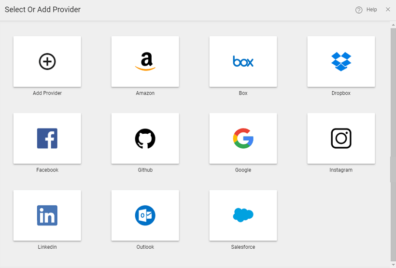Click the Add Provider text label
The height and width of the screenshot is (268, 396).
point(47,93)
